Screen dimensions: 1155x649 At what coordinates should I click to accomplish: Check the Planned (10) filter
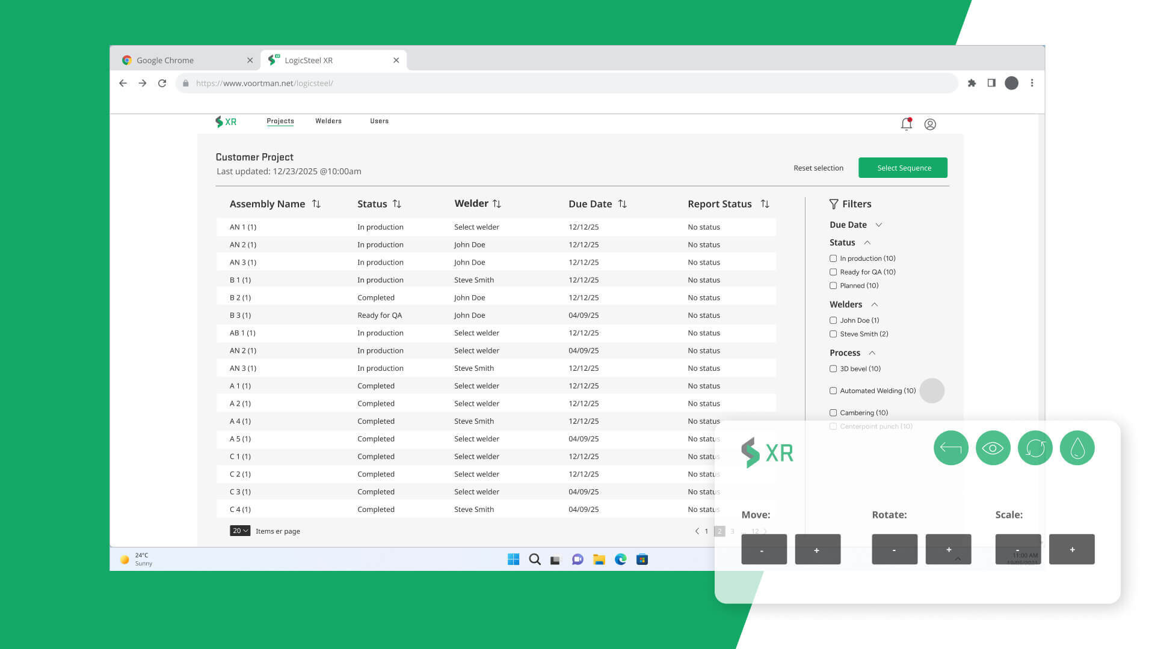click(x=833, y=286)
